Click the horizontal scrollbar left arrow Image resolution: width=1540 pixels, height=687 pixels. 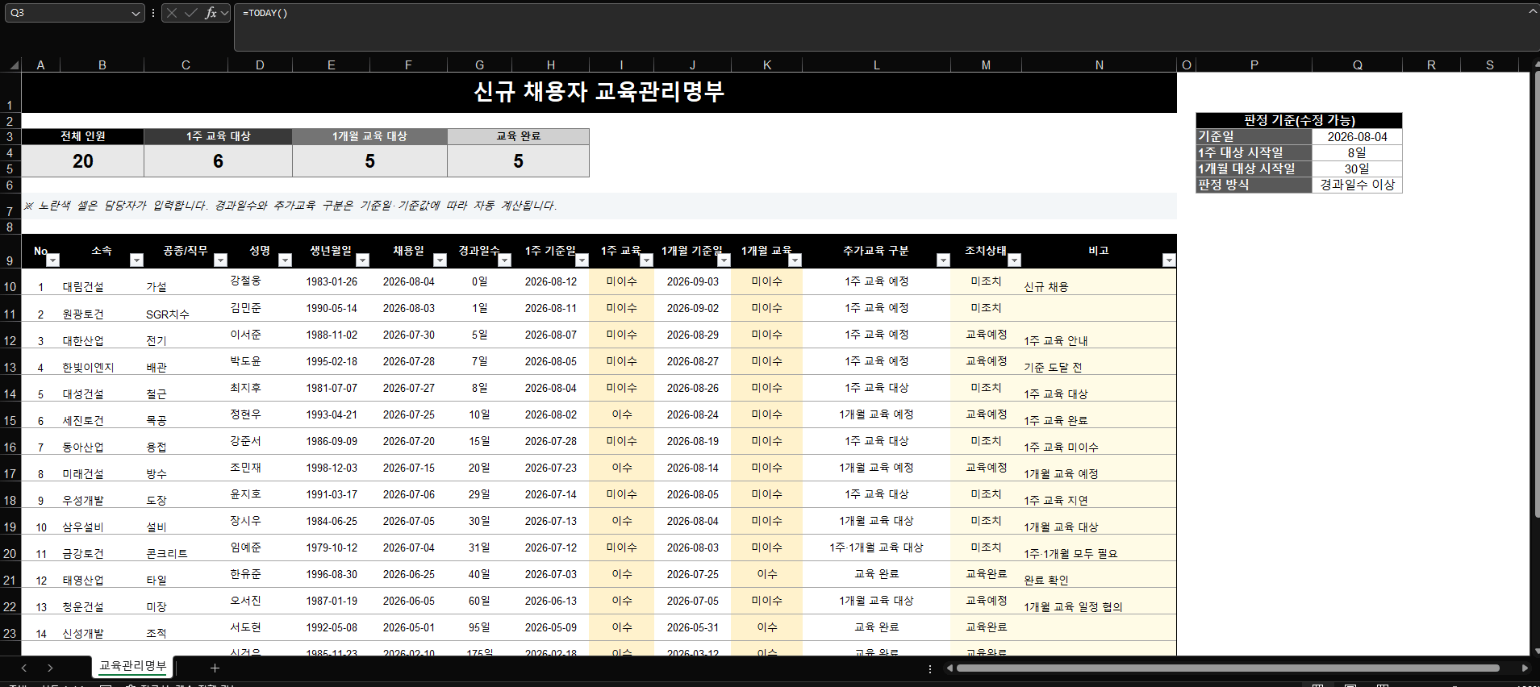950,668
